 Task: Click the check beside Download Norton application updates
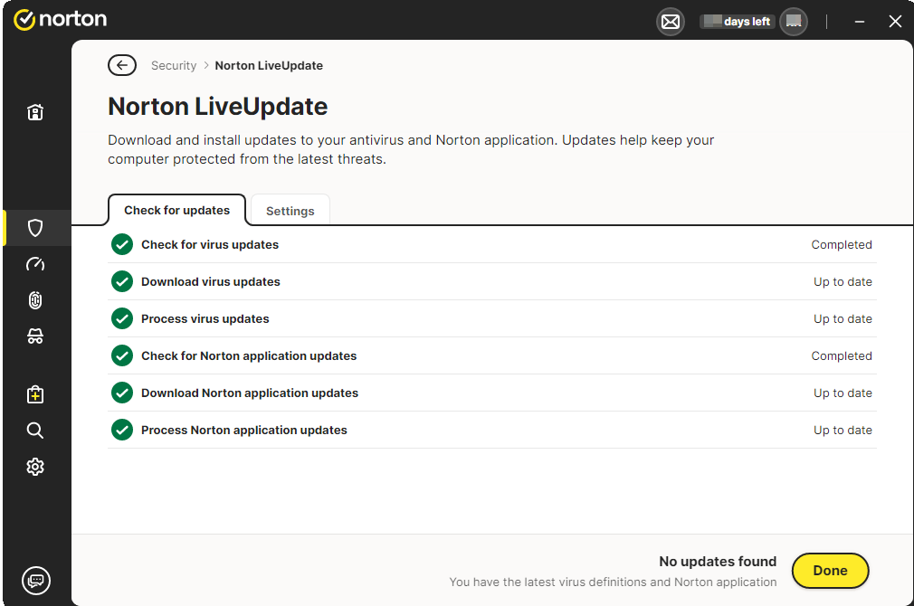[x=122, y=393]
